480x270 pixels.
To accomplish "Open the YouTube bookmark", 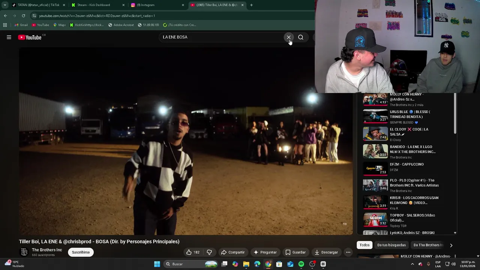I will coord(40,25).
